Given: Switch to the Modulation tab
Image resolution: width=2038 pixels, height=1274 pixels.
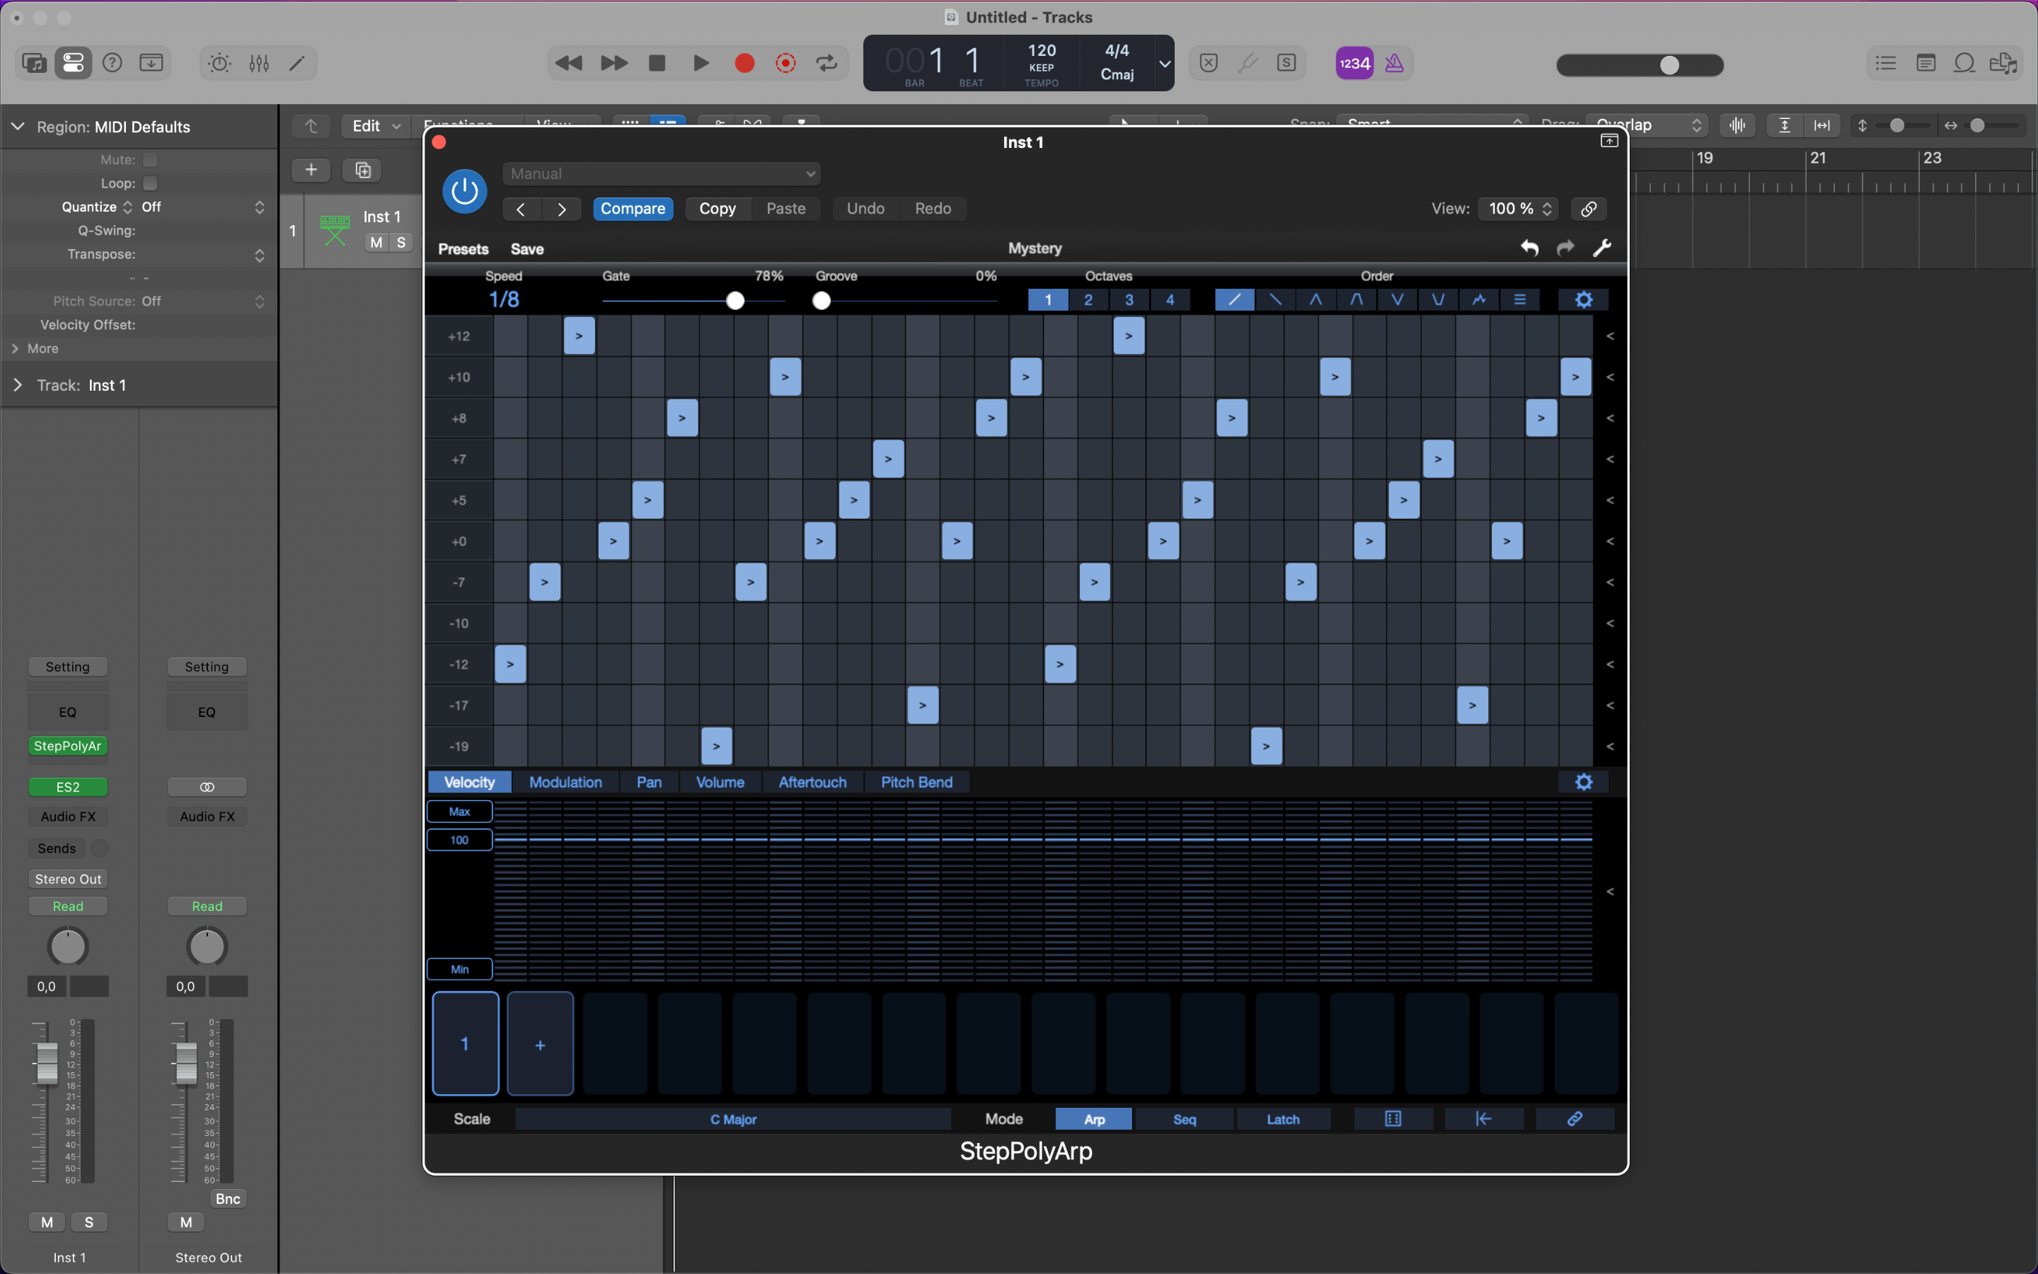Looking at the screenshot, I should [x=565, y=782].
